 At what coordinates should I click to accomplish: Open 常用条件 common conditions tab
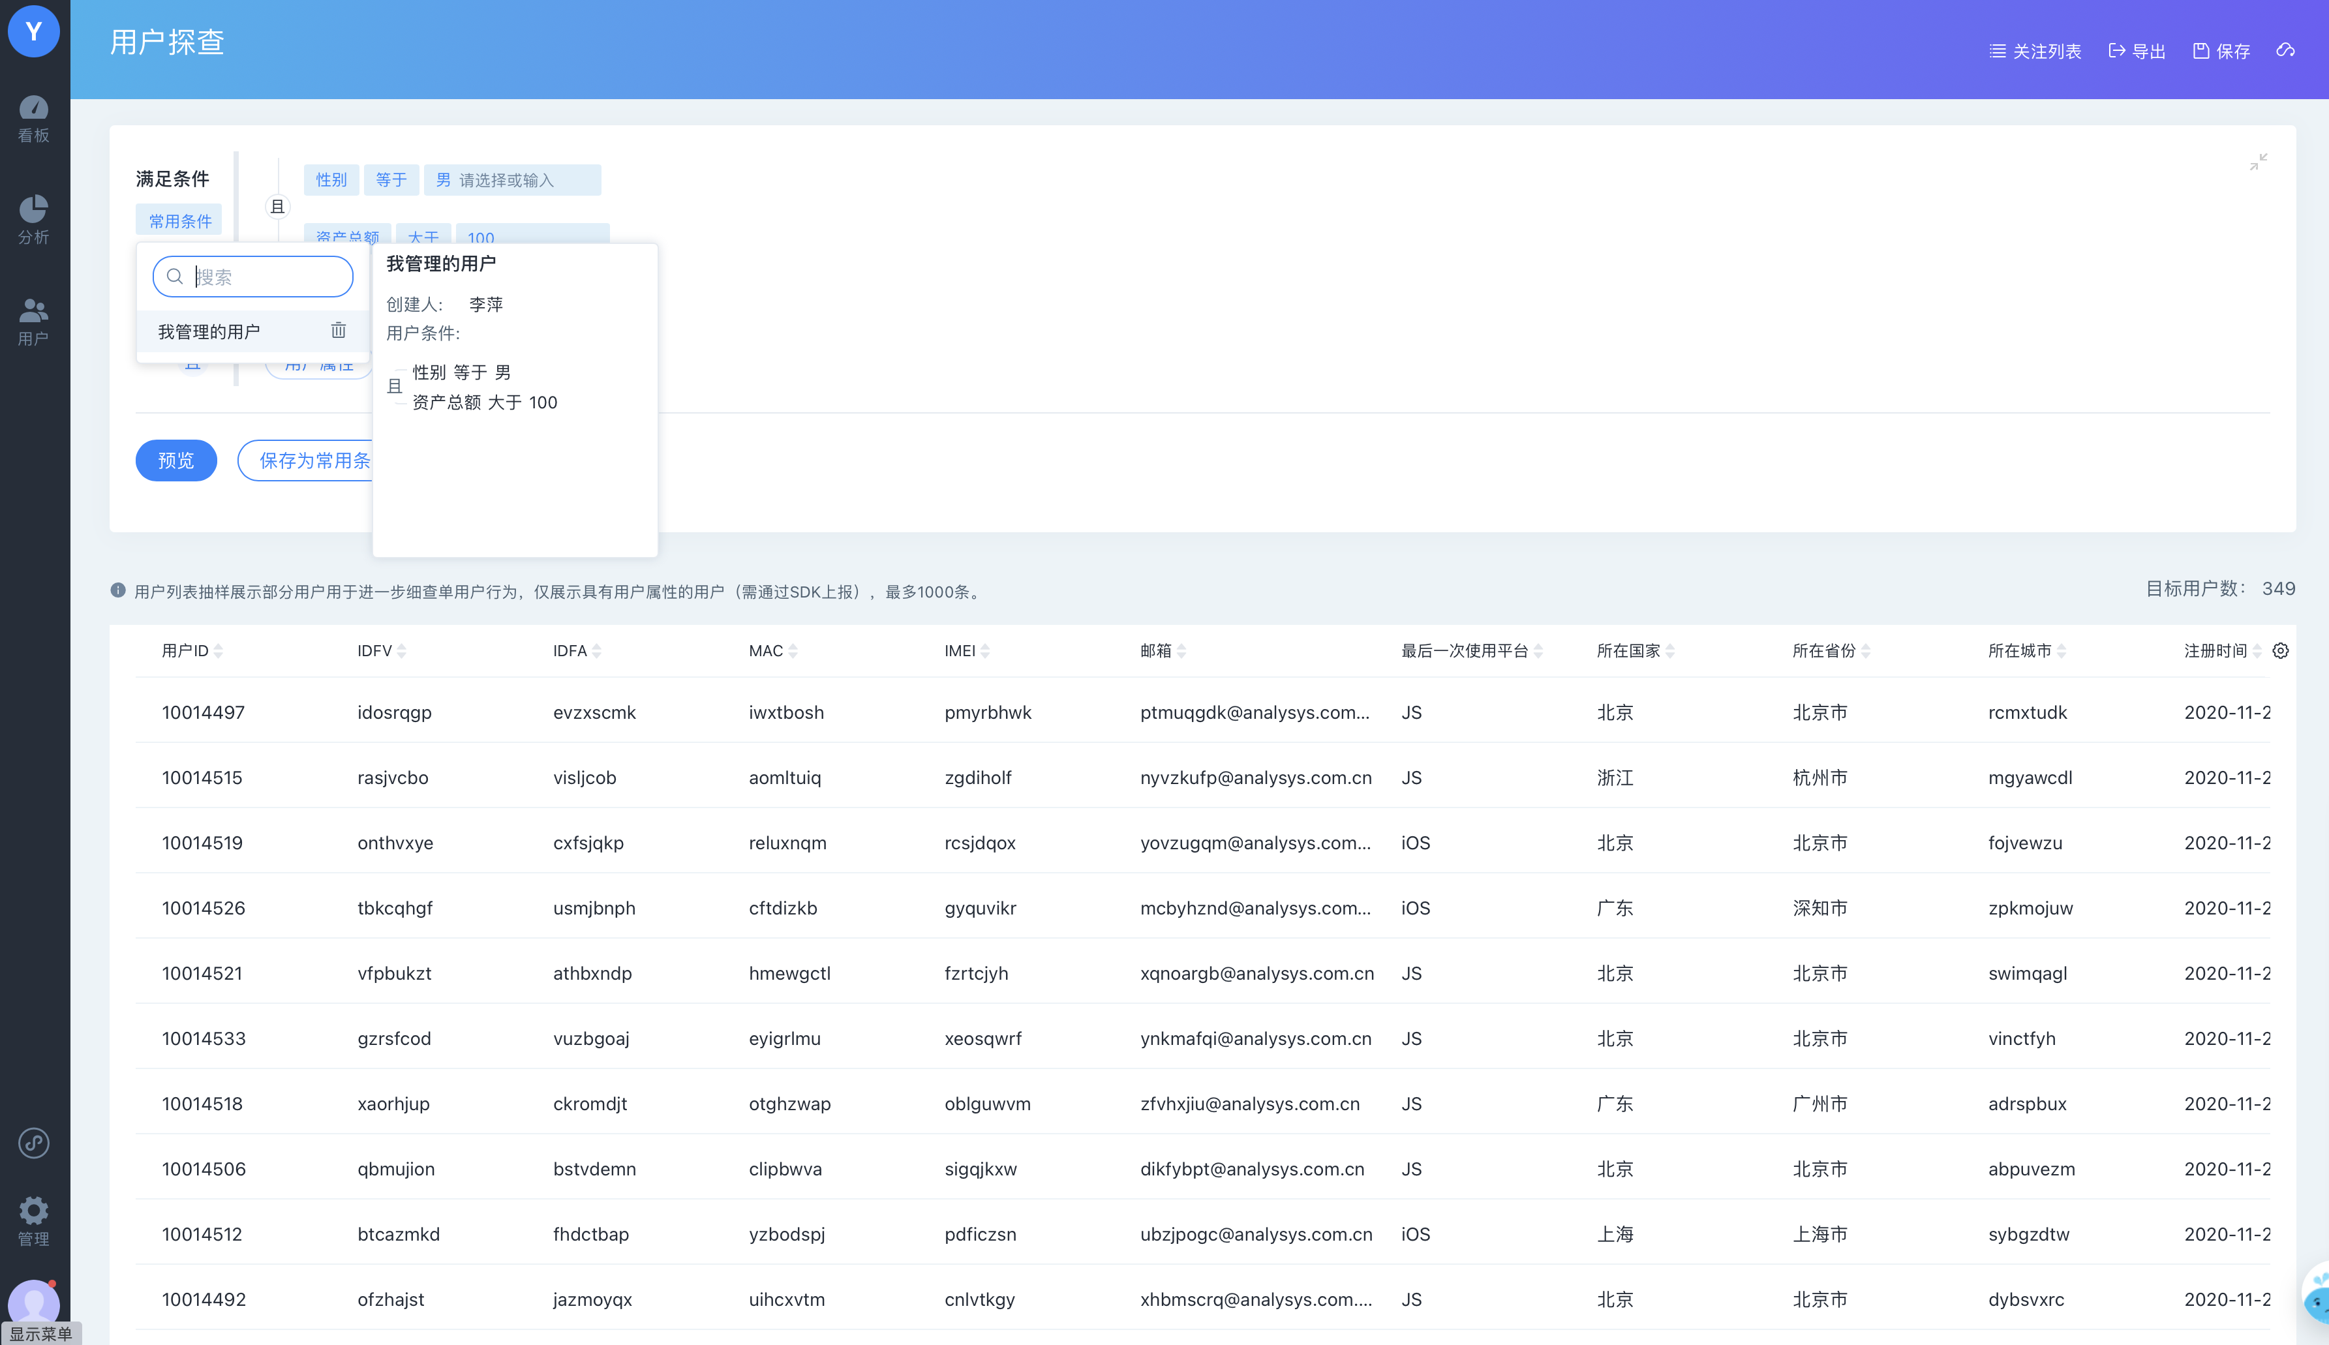(x=180, y=220)
